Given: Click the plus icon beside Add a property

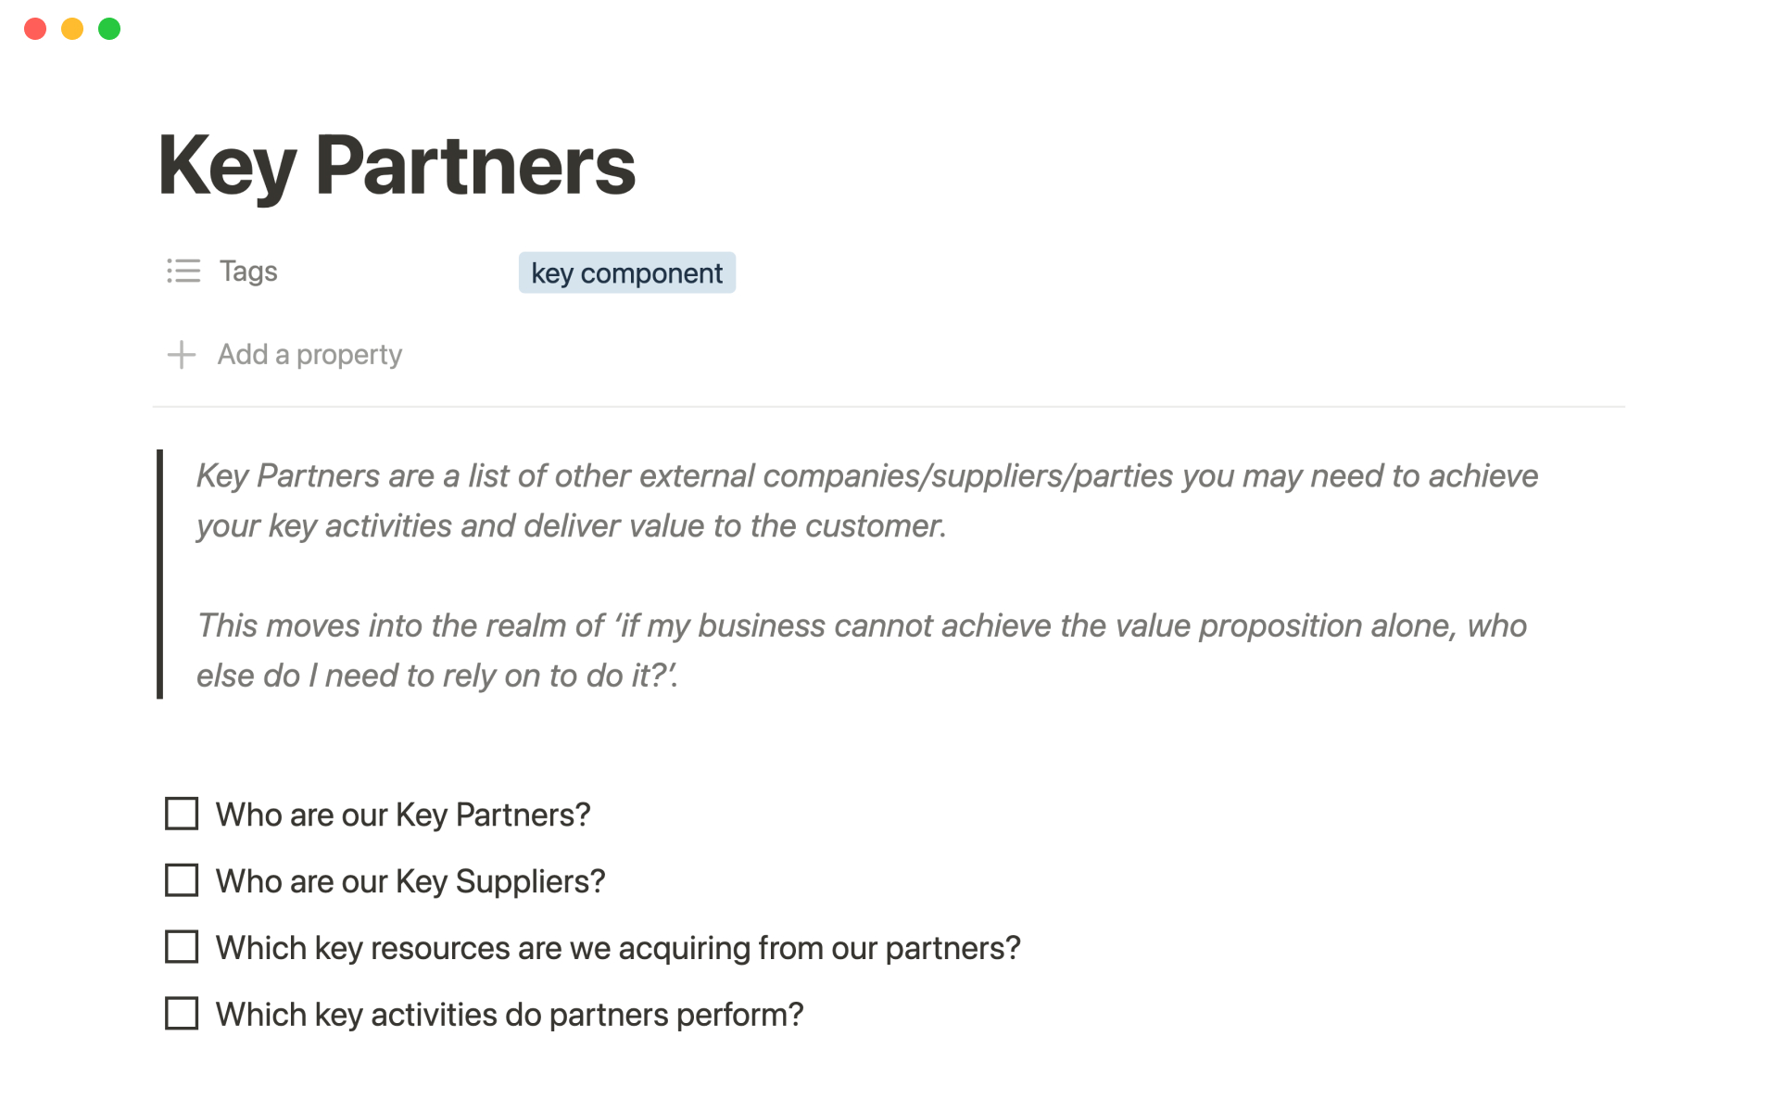Looking at the screenshot, I should (x=182, y=355).
